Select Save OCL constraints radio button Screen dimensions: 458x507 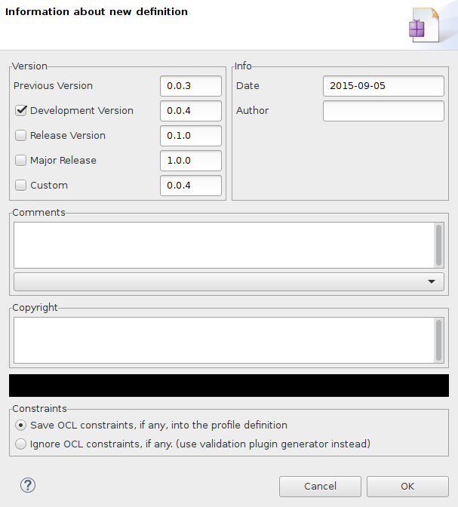coord(21,425)
